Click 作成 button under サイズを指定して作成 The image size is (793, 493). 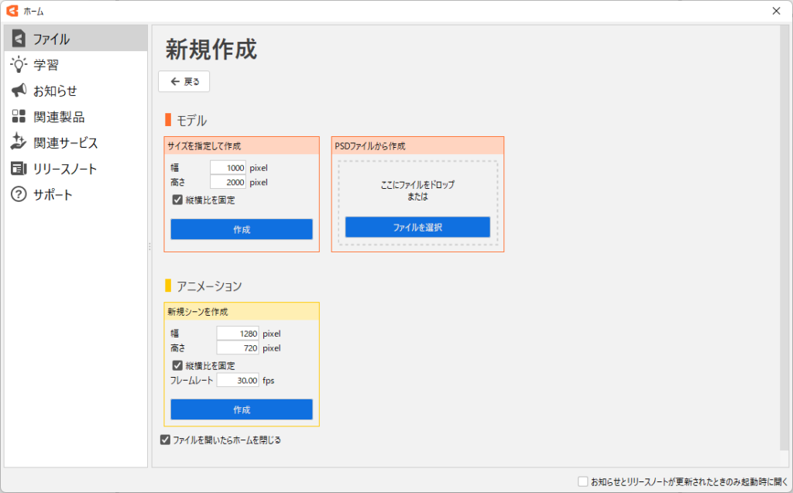point(242,229)
